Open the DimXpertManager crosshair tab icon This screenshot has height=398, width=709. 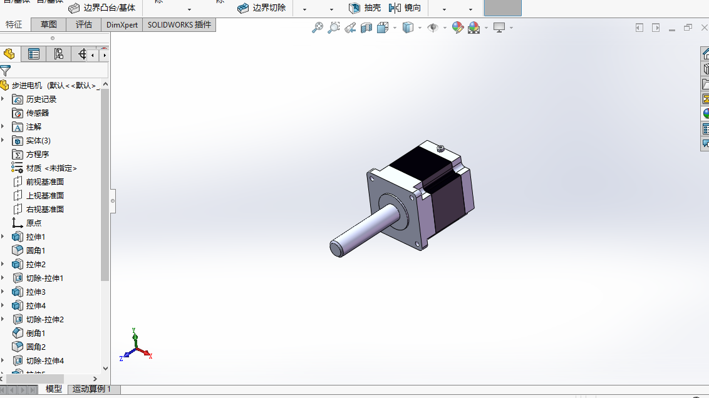pyautogui.click(x=81, y=54)
